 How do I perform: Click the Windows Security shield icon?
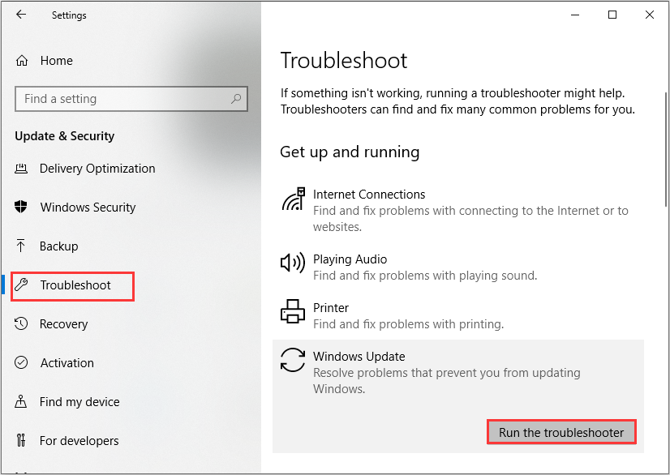22,208
